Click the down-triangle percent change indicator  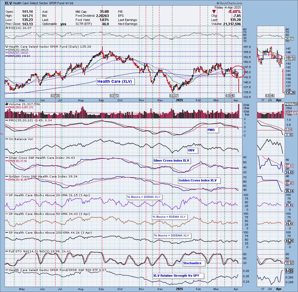[x=214, y=12]
